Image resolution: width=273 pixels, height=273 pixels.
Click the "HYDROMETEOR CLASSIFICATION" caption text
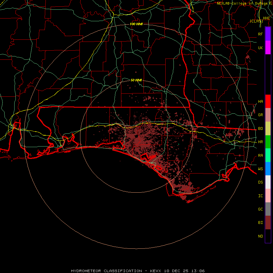pos(106,271)
